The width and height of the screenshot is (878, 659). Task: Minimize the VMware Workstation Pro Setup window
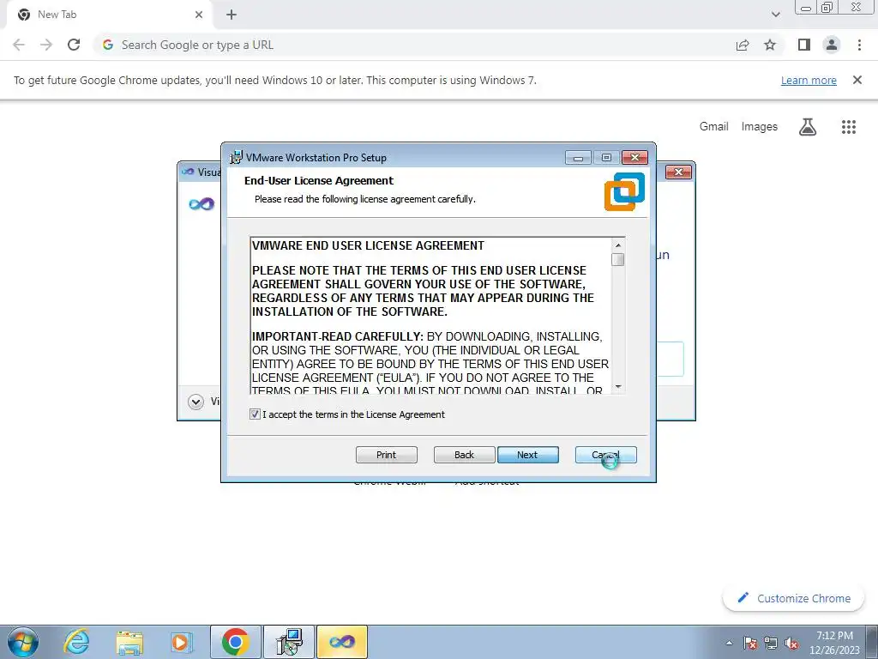tap(578, 158)
